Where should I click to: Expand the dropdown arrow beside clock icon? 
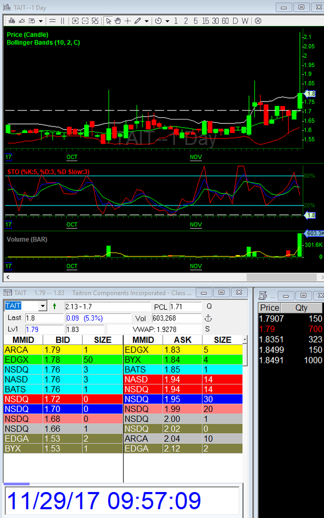[x=167, y=21]
